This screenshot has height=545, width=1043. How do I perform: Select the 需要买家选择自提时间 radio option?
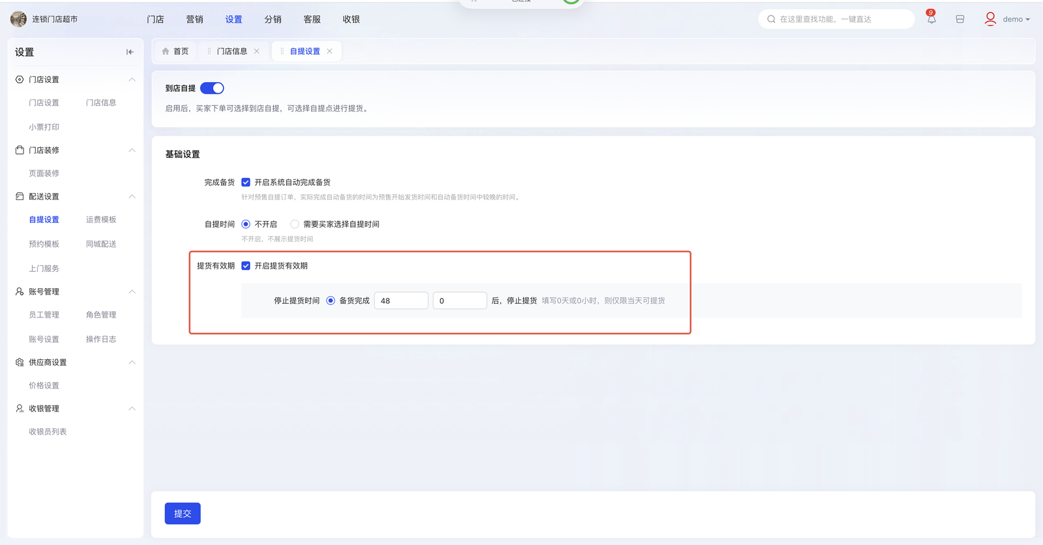coord(295,224)
